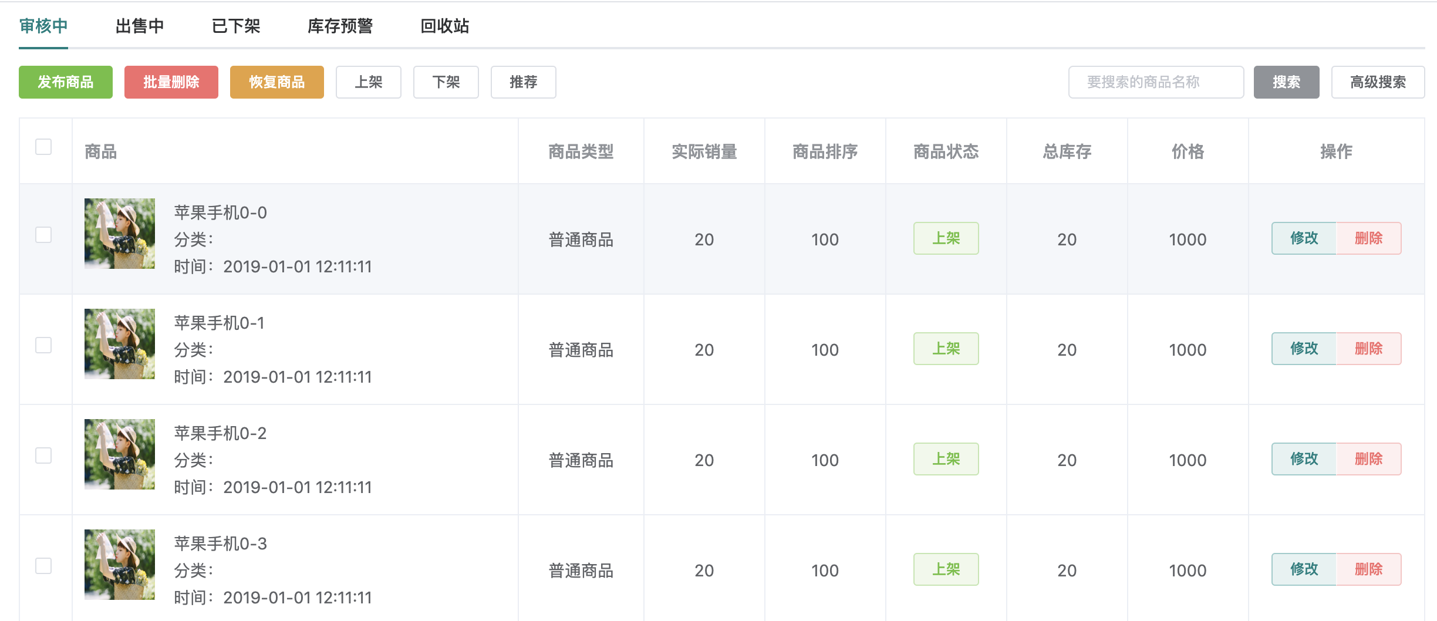Click the 上架 status badge for 苹果手机0-1
The height and width of the screenshot is (621, 1437).
coord(946,349)
